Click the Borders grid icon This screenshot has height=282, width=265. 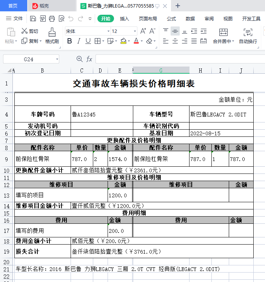(97, 41)
